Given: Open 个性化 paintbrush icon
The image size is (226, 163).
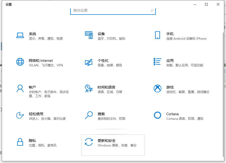Looking at the screenshot, I should [x=89, y=62].
